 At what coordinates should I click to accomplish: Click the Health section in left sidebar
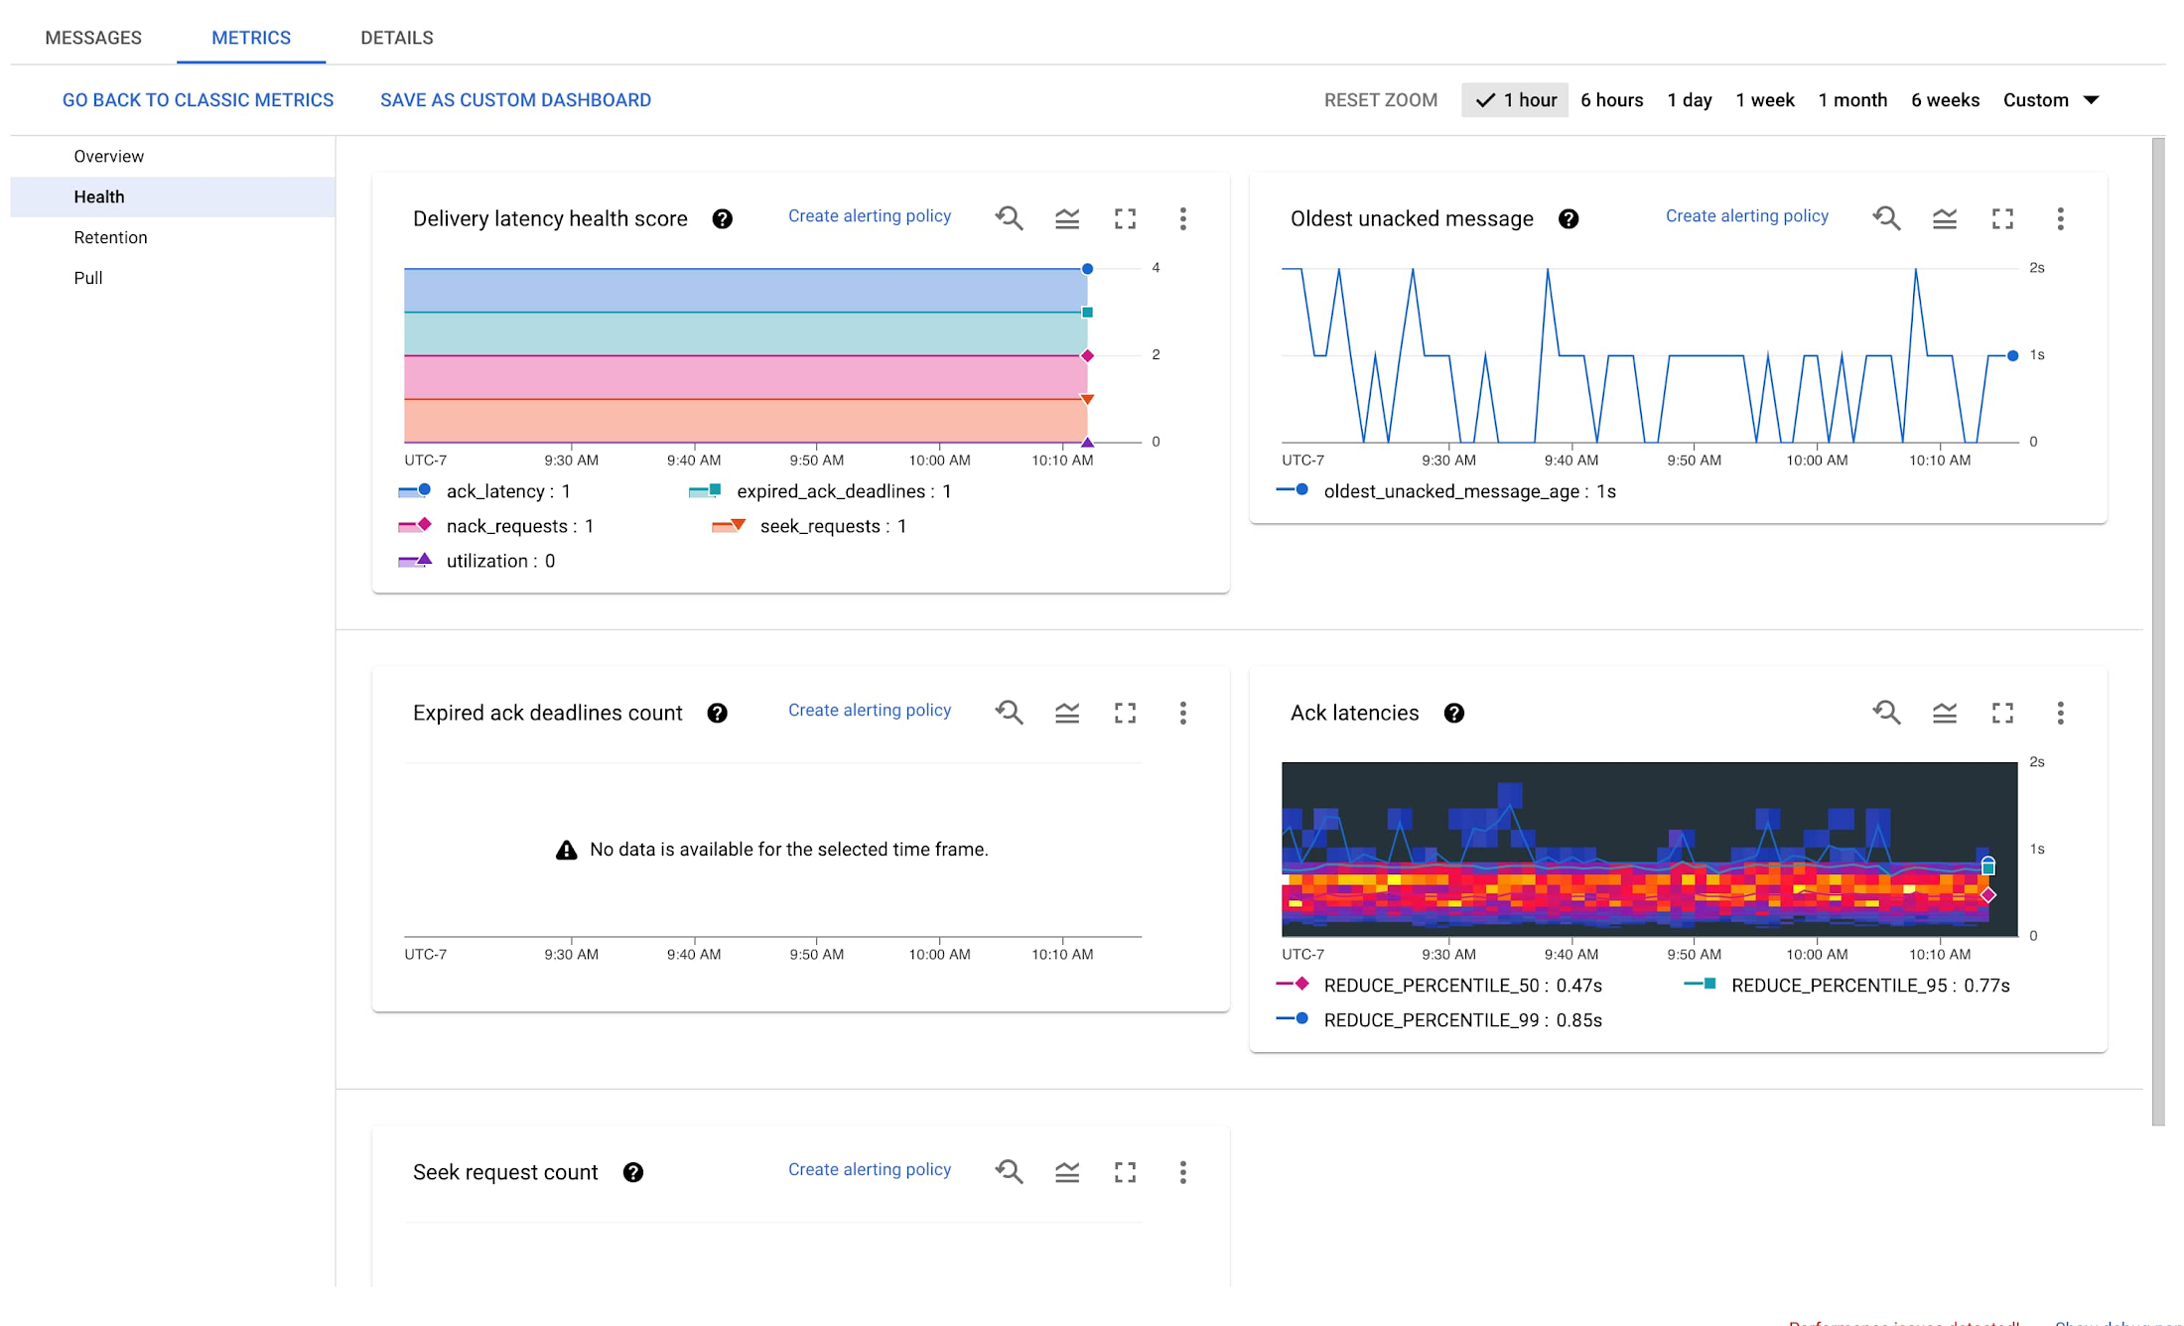pos(96,197)
